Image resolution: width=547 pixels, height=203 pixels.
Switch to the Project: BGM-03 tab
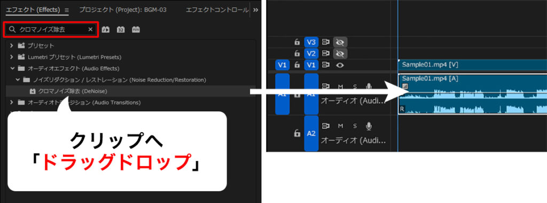(x=123, y=10)
